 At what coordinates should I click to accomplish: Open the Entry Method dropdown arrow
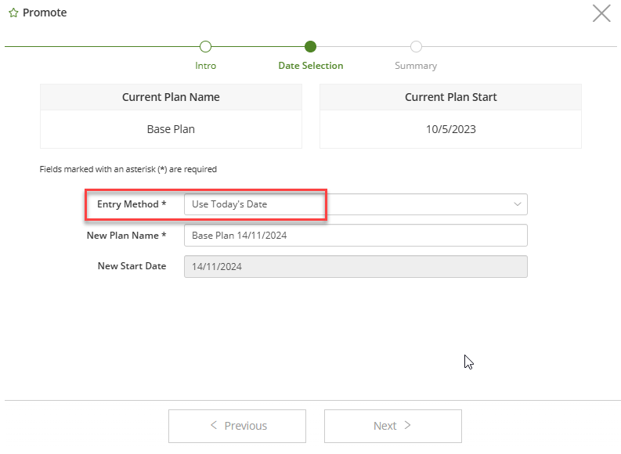517,204
